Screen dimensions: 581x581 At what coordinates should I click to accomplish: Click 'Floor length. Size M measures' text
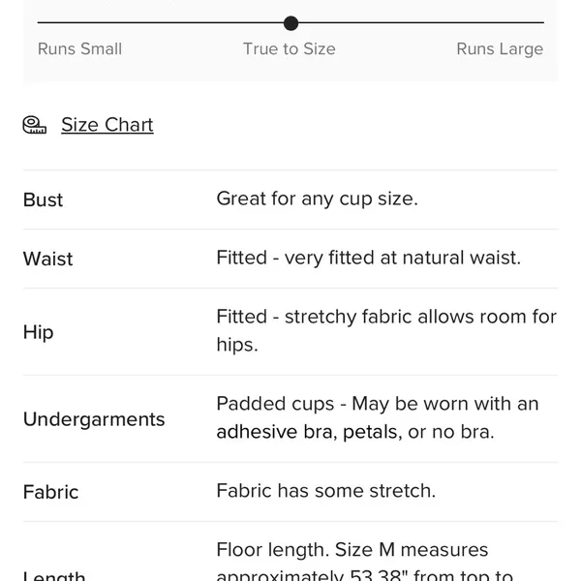tap(352, 549)
